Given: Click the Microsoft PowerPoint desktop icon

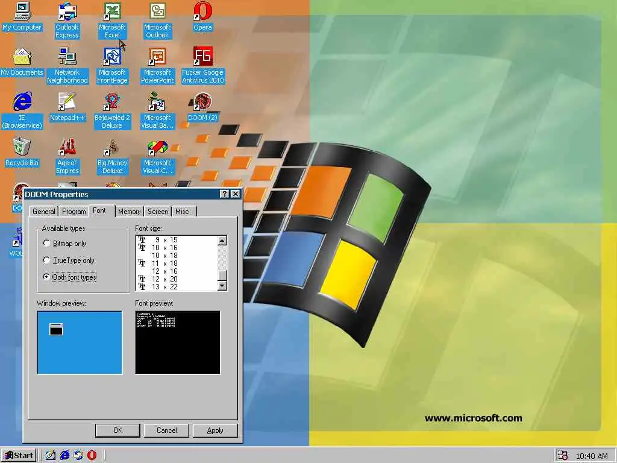Looking at the screenshot, I should 157,66.
